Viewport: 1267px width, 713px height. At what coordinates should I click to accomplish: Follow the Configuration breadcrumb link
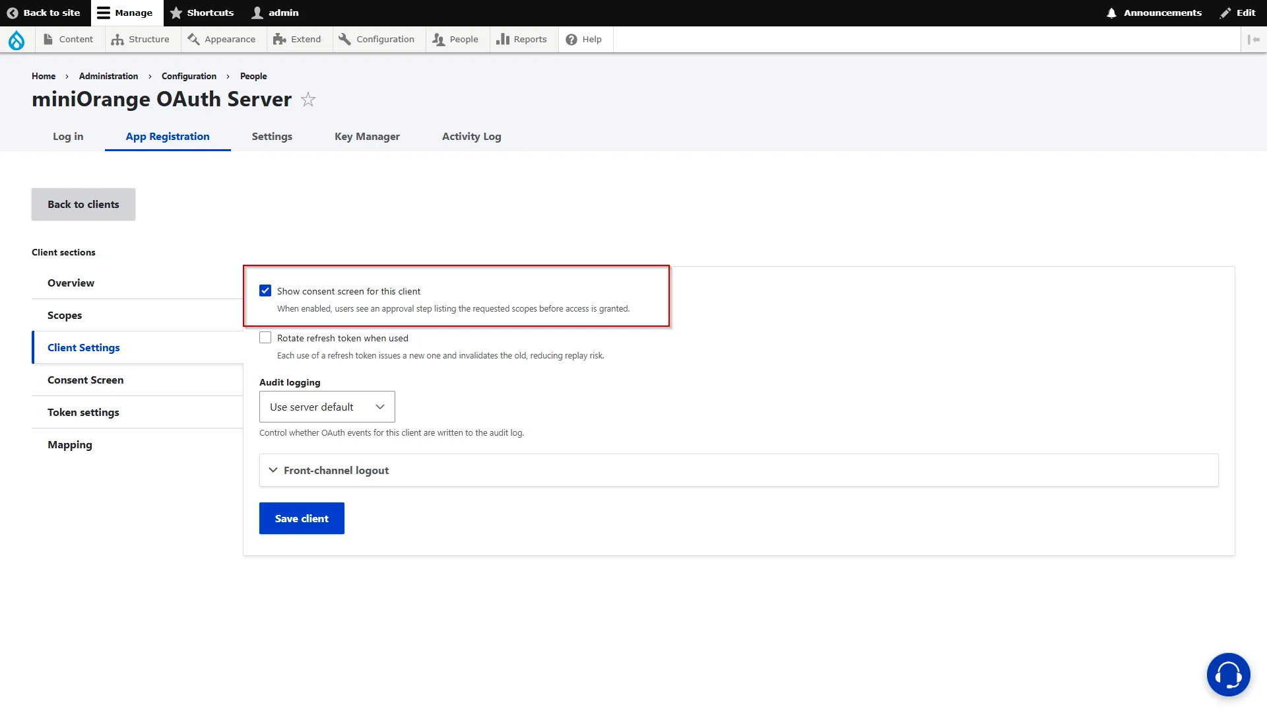pos(189,76)
